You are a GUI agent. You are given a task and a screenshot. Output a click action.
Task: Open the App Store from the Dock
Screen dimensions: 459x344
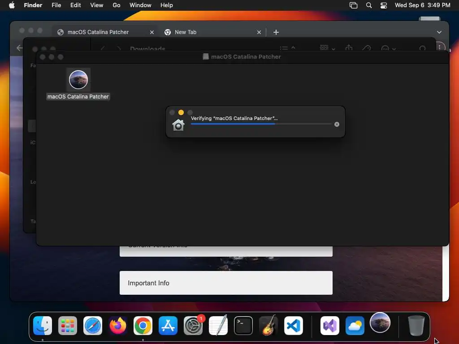coord(168,325)
